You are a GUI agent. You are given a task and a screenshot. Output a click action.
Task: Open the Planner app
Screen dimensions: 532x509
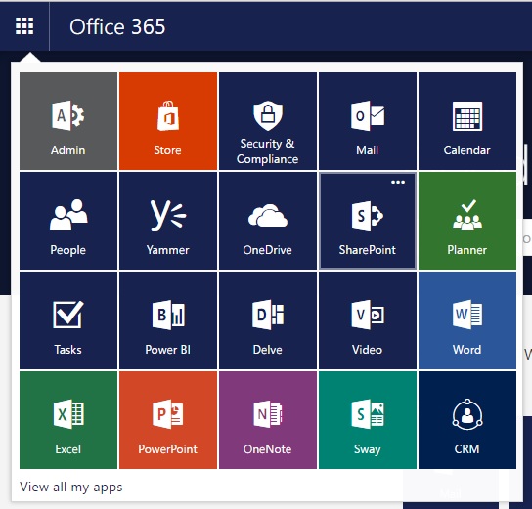467,221
